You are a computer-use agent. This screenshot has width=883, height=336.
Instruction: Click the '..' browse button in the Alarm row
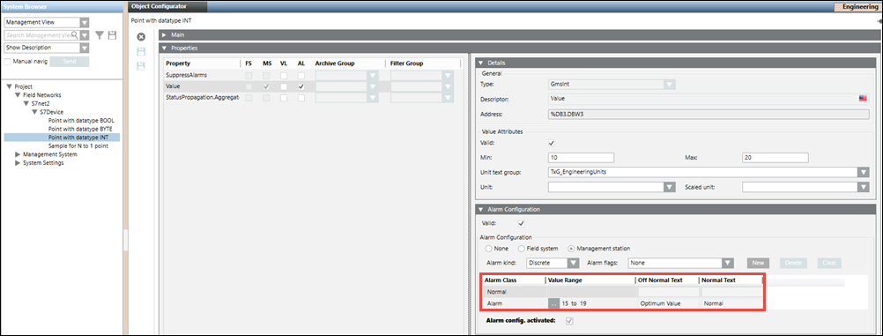pyautogui.click(x=553, y=303)
